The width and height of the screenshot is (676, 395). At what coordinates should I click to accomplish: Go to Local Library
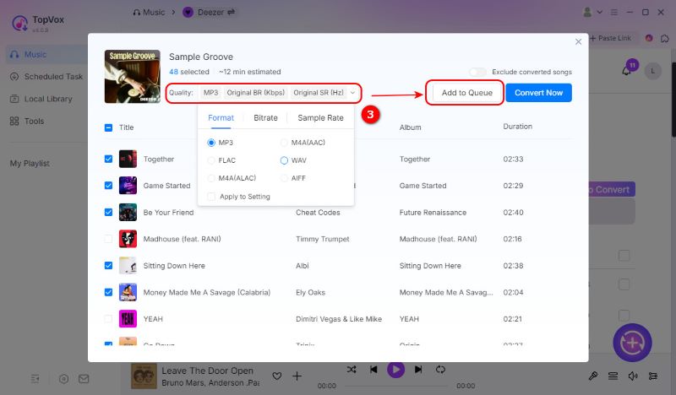click(41, 99)
